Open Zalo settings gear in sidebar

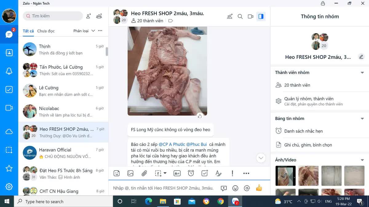(9, 186)
